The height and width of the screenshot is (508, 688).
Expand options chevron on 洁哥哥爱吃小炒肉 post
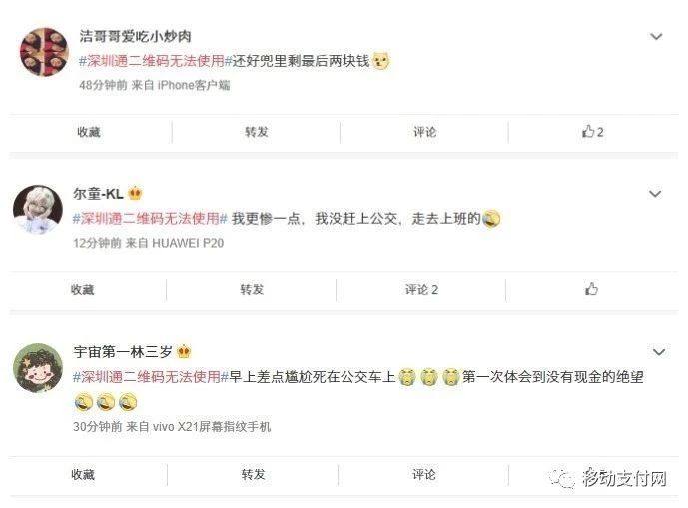pyautogui.click(x=656, y=36)
